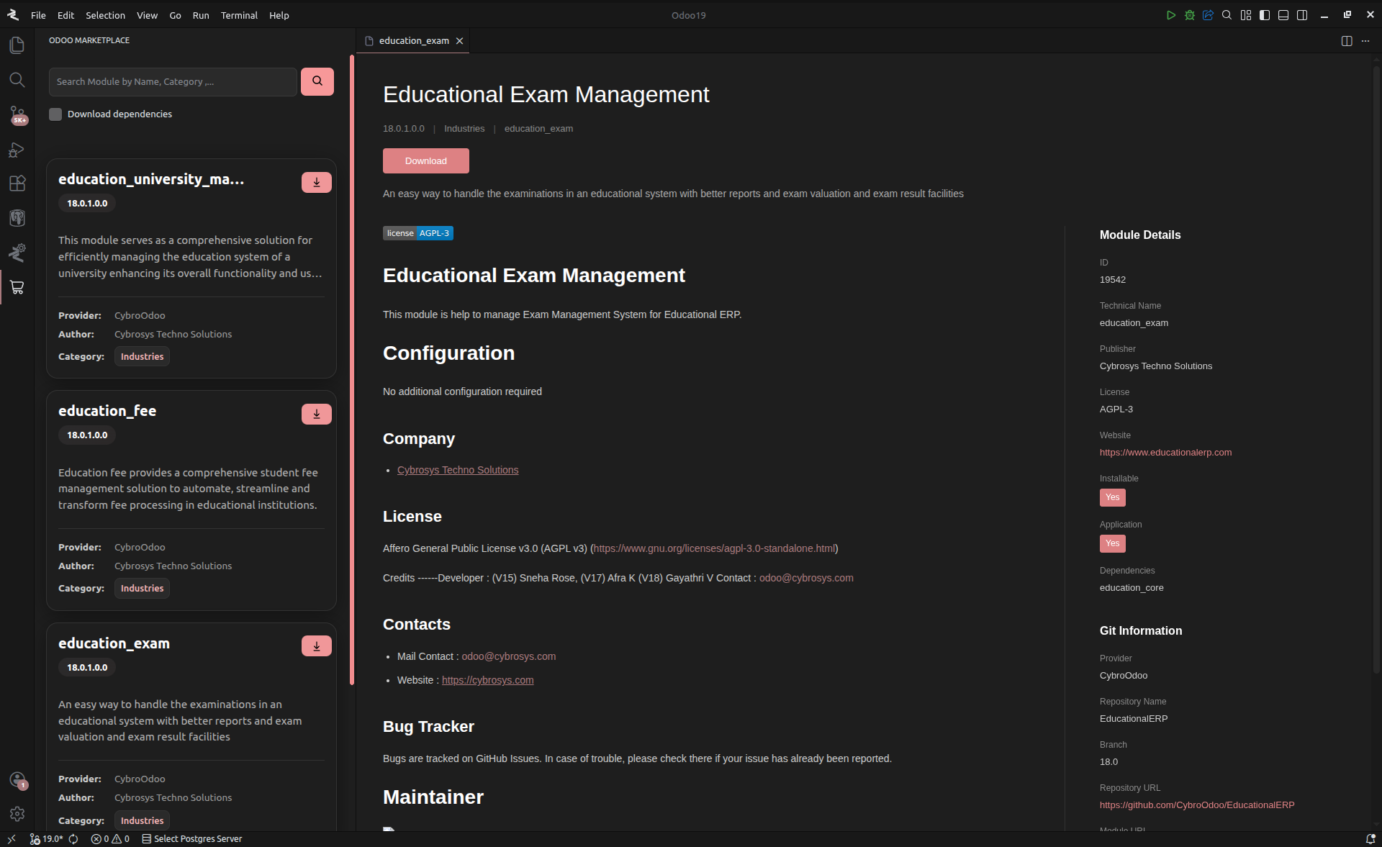Click the marketplace search button
The width and height of the screenshot is (1382, 847).
point(317,81)
